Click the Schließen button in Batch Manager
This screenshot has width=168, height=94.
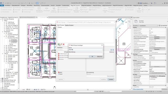coord(111,79)
